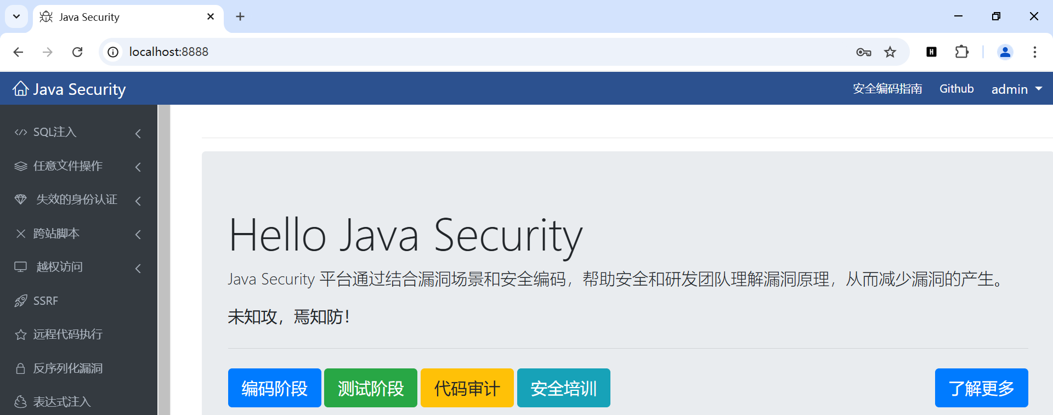Expand the 越权访问 menu chevron
The height and width of the screenshot is (415, 1053).
pos(138,268)
